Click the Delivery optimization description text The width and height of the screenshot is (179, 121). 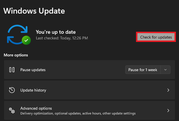click(x=78, y=113)
